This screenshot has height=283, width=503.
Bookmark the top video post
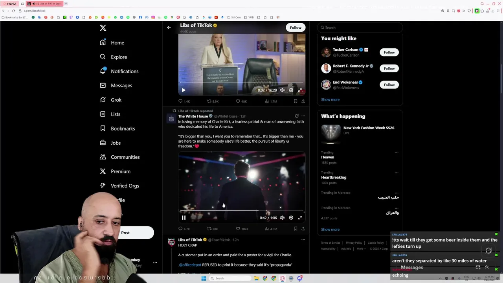[295, 101]
